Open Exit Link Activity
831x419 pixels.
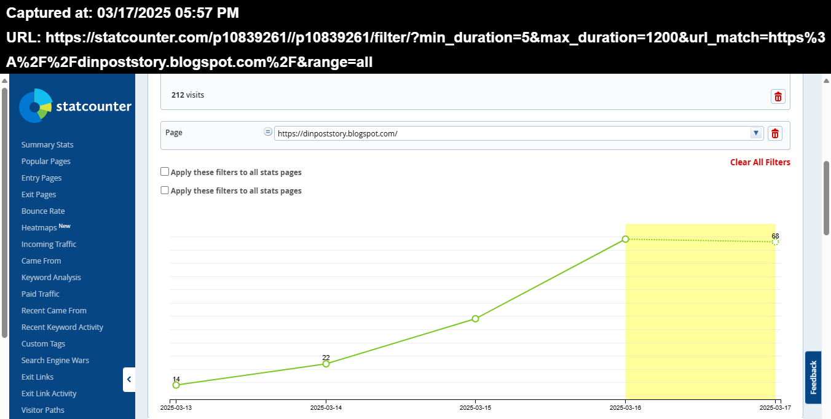(x=49, y=394)
